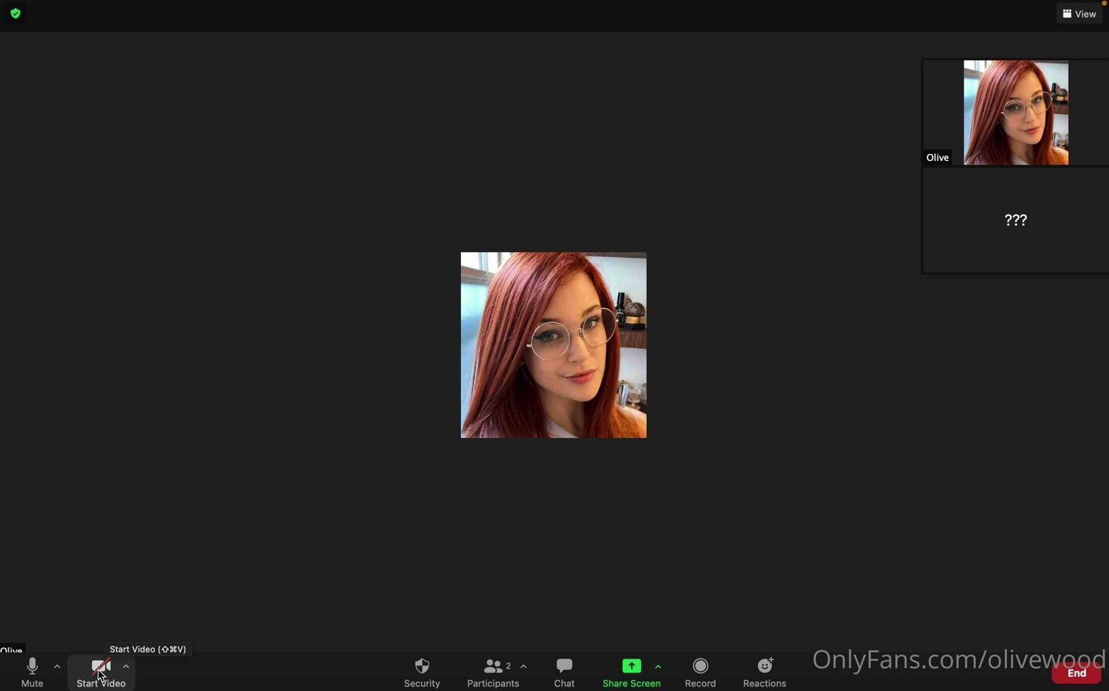
Task: Start sharing with green Share Screen icon
Action: [x=631, y=666]
